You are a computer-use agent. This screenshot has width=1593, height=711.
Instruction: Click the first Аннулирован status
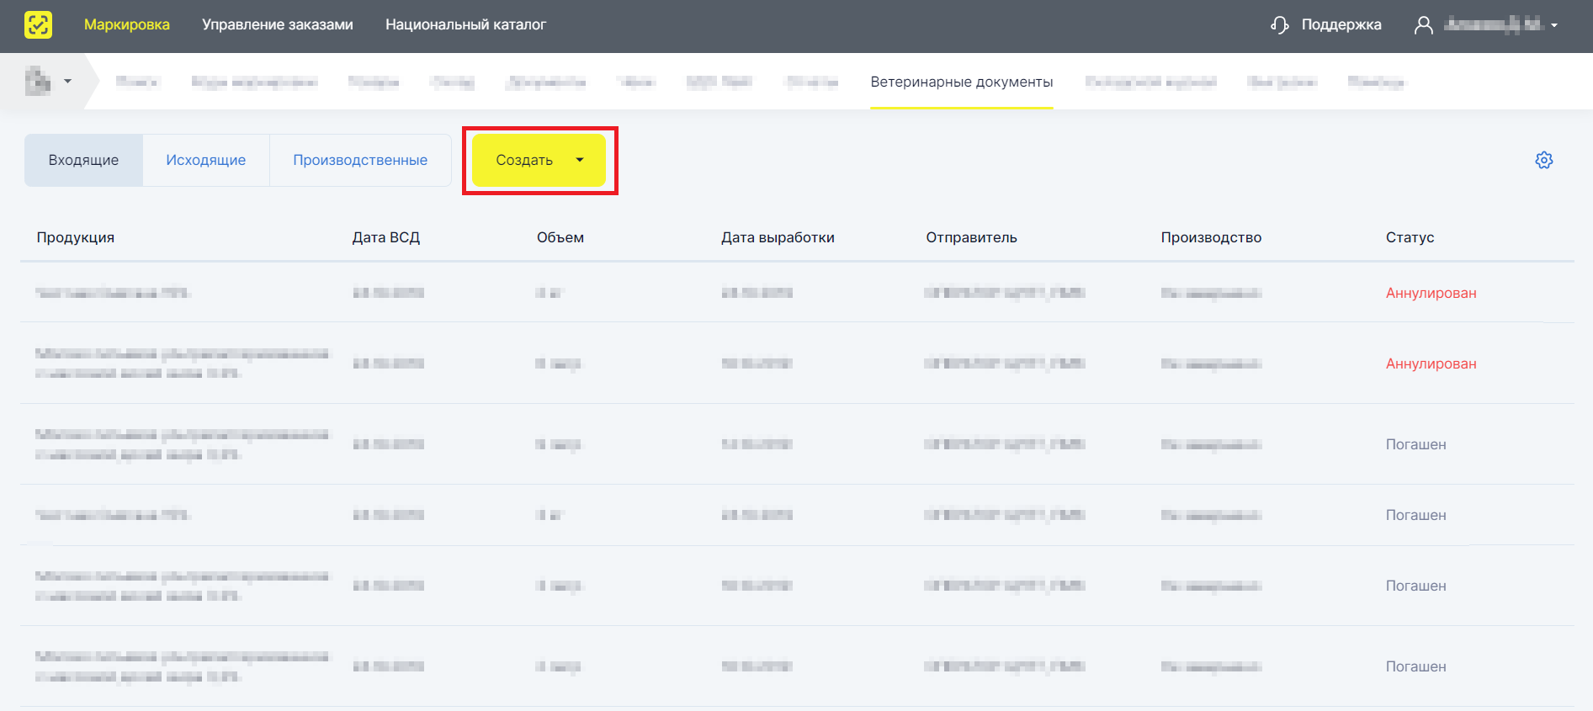(1431, 293)
